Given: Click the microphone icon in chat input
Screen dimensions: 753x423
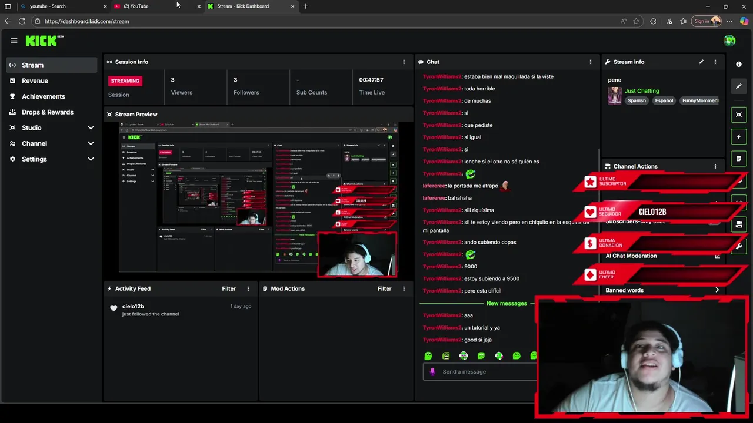Looking at the screenshot, I should tap(432, 371).
